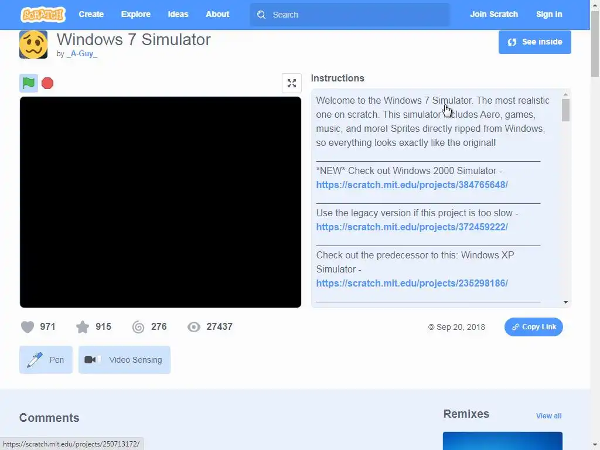This screenshot has height=450, width=600.
Task: Click the Remixes heading
Action: 466,414
